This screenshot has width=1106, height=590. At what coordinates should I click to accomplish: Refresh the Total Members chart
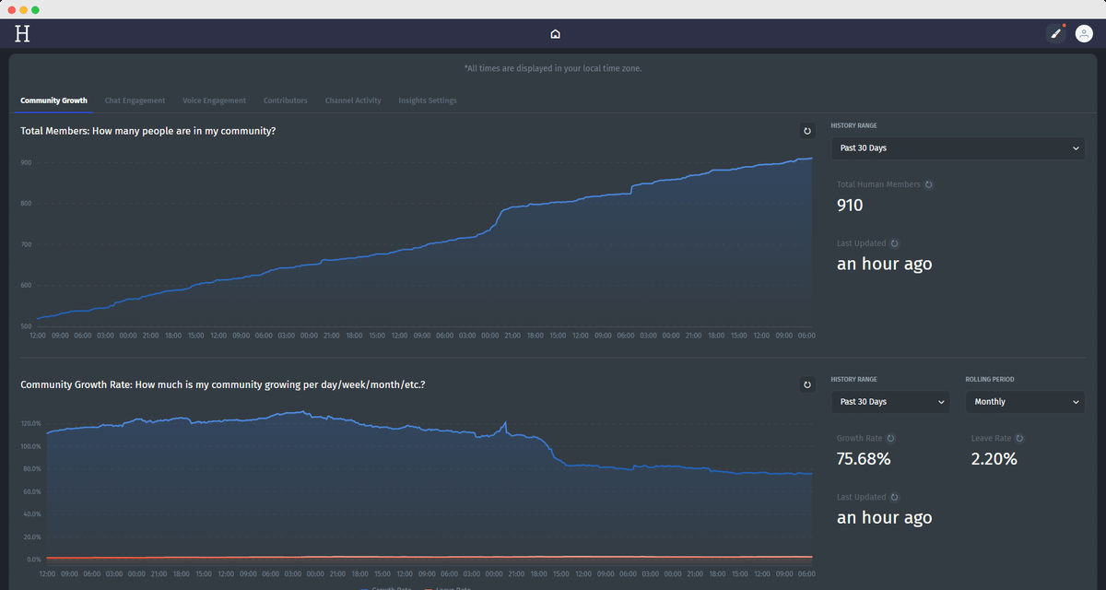(x=807, y=131)
